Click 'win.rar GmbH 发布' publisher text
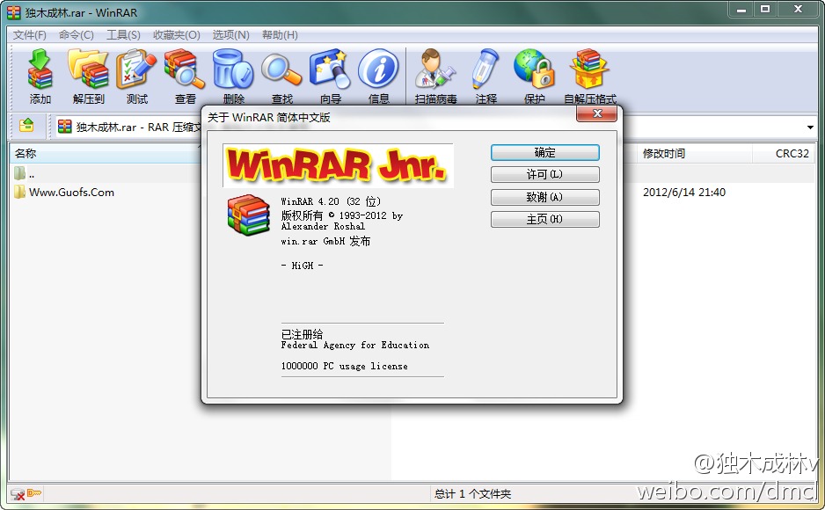This screenshot has width=825, height=510. point(325,241)
